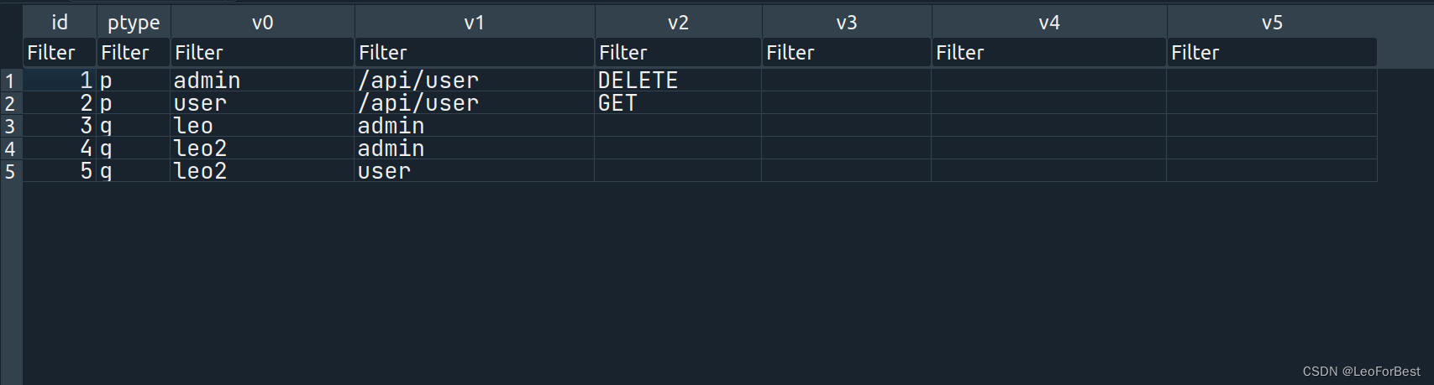Sort by the ptype column header
This screenshot has width=1434, height=385.
134,23
